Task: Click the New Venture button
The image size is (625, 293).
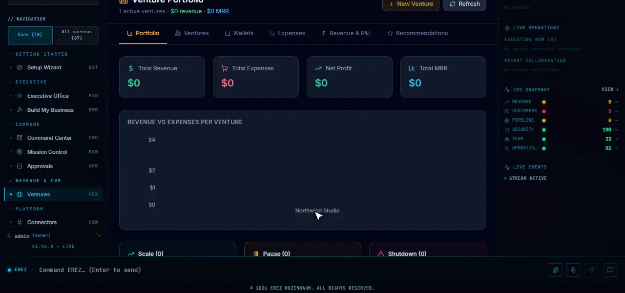Action: point(411,4)
